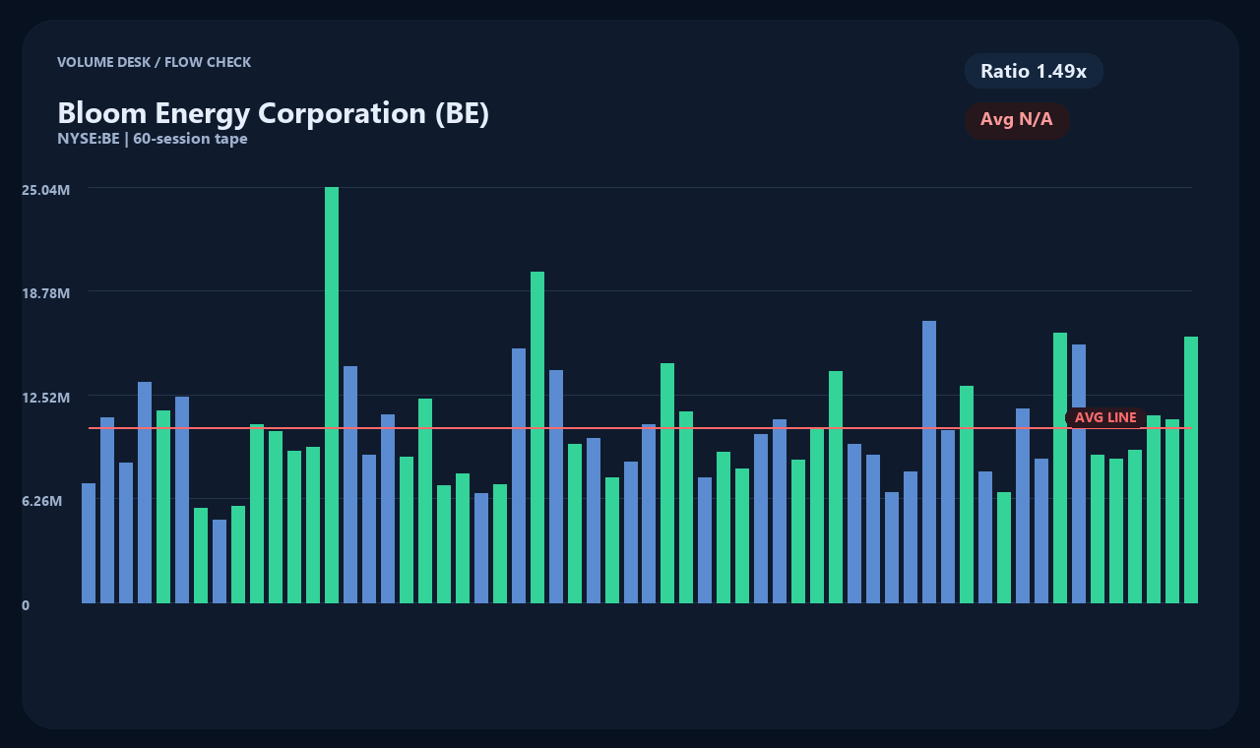Click the 6.26M y-axis label
Screen dimensions: 1260x748
(x=42, y=501)
